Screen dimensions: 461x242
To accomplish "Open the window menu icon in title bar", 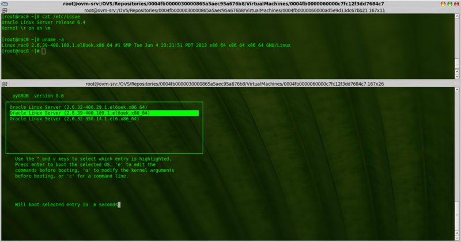I will click(5, 4).
